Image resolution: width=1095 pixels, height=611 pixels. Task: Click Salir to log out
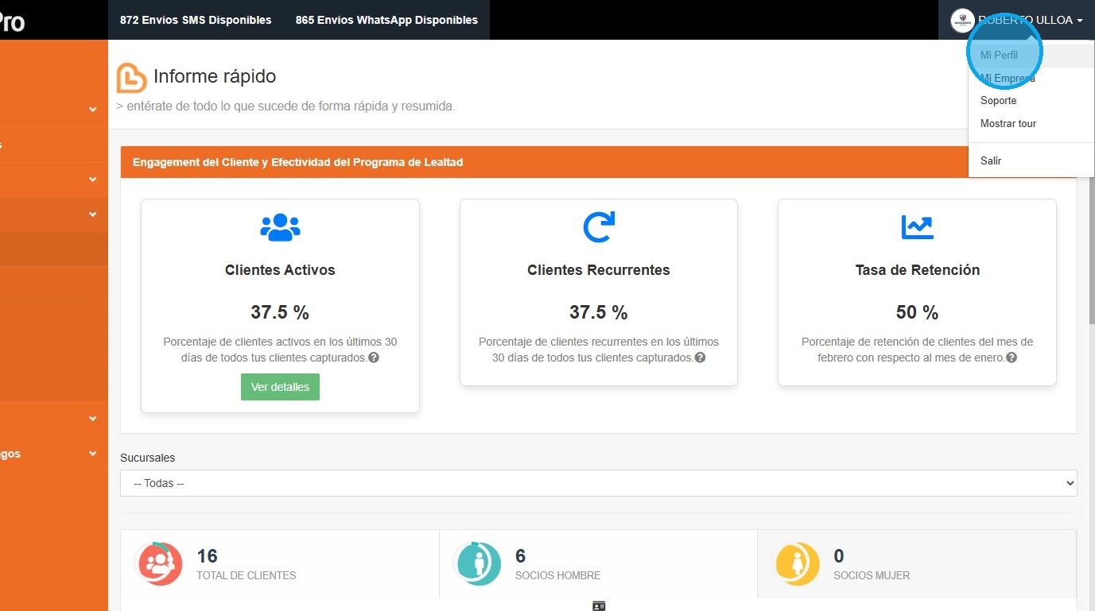(x=1031, y=160)
